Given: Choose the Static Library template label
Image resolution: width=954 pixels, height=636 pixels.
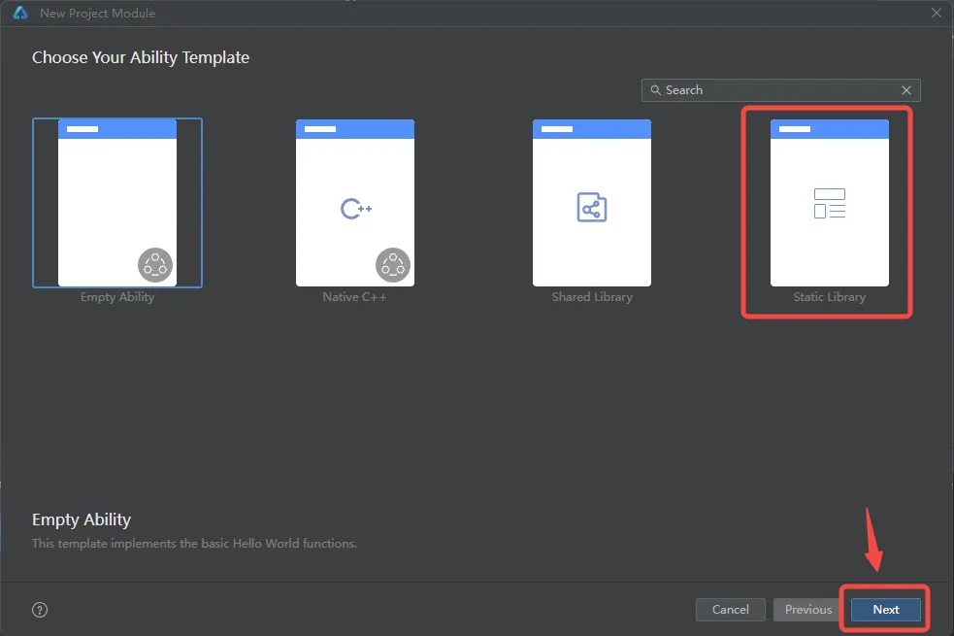Looking at the screenshot, I should (829, 297).
